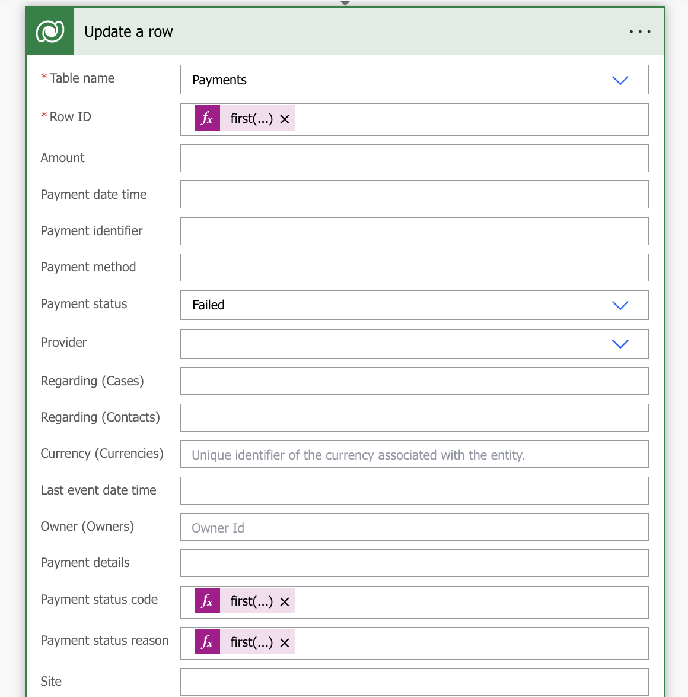Click the Regarding (Cases) input
Screen dimensions: 688x697
click(x=414, y=381)
